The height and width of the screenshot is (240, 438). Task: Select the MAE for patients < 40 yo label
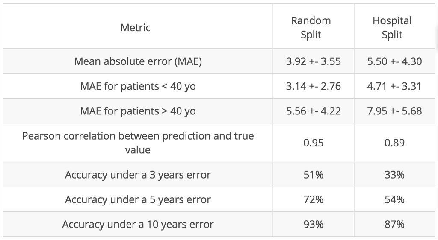(138, 86)
